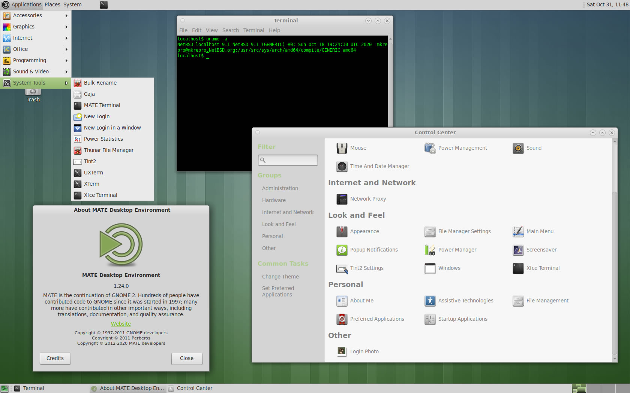Viewport: 630px width, 393px height.
Task: Click terminal launcher icon in top panel
Action: click(104, 4)
